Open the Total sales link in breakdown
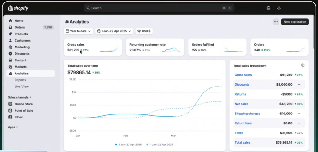 [x=242, y=143]
